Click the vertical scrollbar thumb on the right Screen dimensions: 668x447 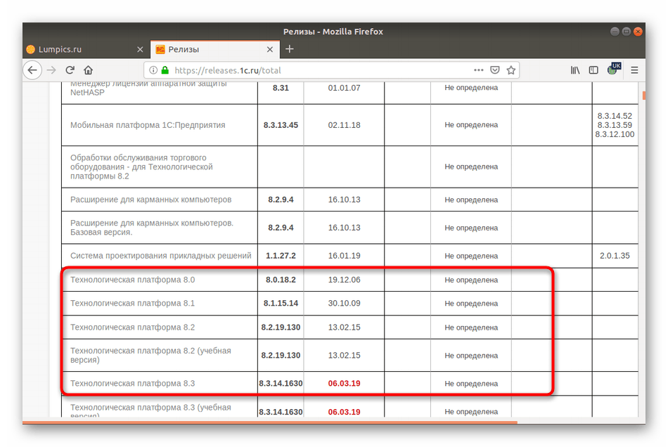(643, 96)
